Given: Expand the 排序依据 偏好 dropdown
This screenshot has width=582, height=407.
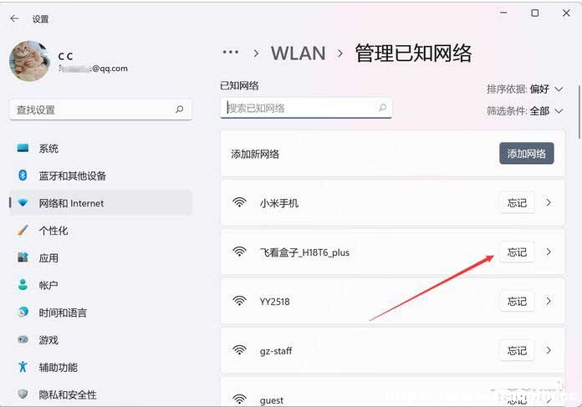Looking at the screenshot, I should (525, 89).
